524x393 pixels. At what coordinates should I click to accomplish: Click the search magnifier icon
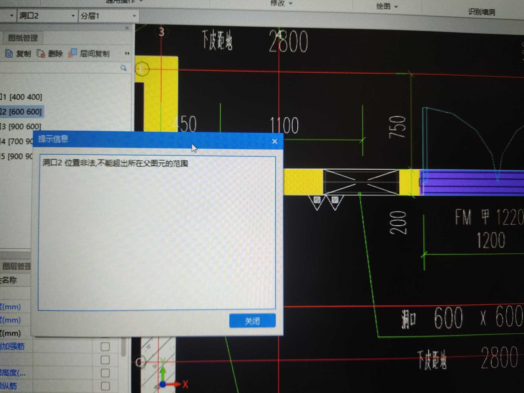123,68
